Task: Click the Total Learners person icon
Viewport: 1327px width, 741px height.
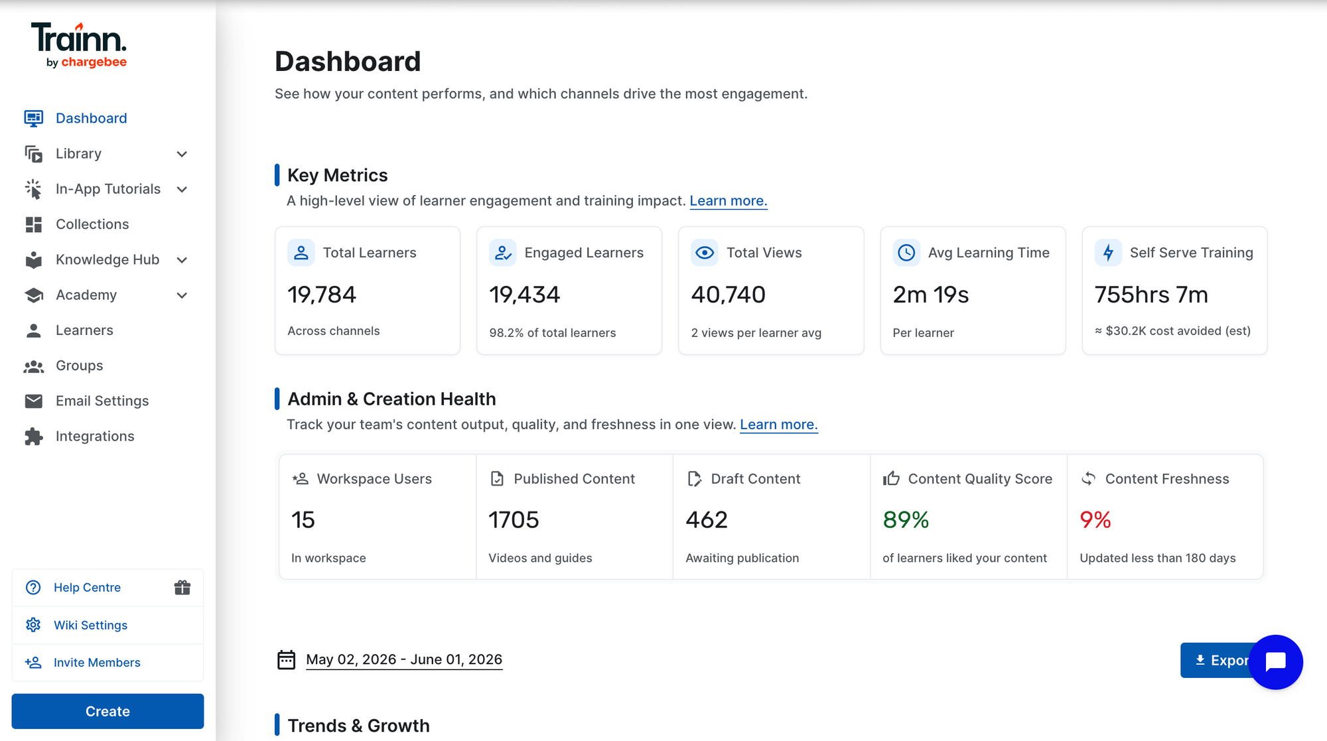Action: click(301, 253)
